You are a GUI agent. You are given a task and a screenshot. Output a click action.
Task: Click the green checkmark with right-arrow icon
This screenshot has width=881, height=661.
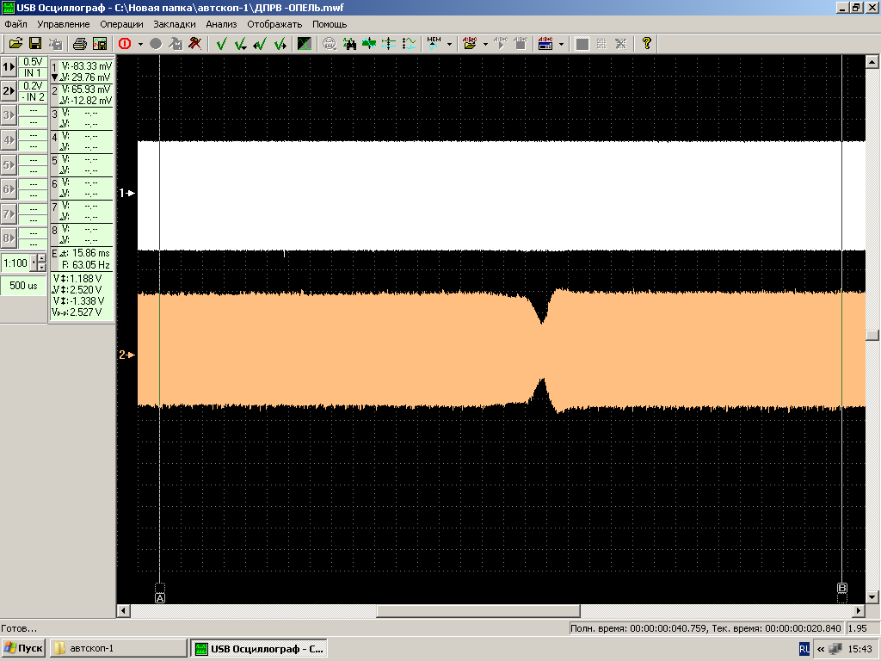pos(280,44)
